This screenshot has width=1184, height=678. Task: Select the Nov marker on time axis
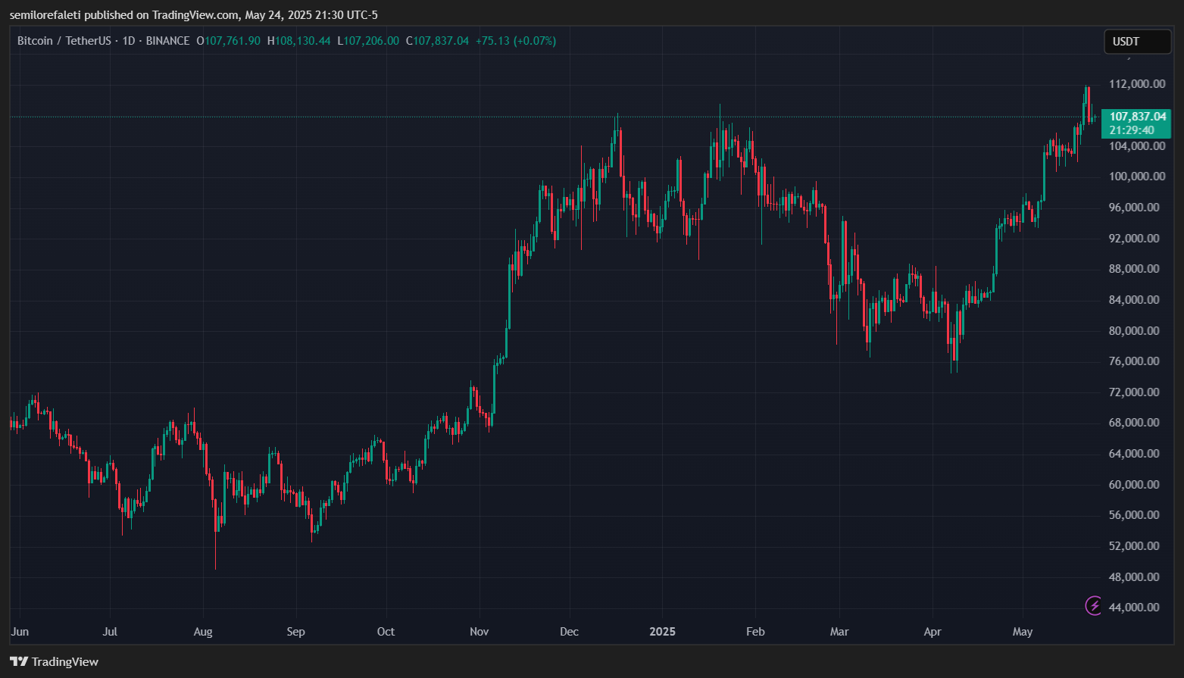pyautogui.click(x=479, y=632)
